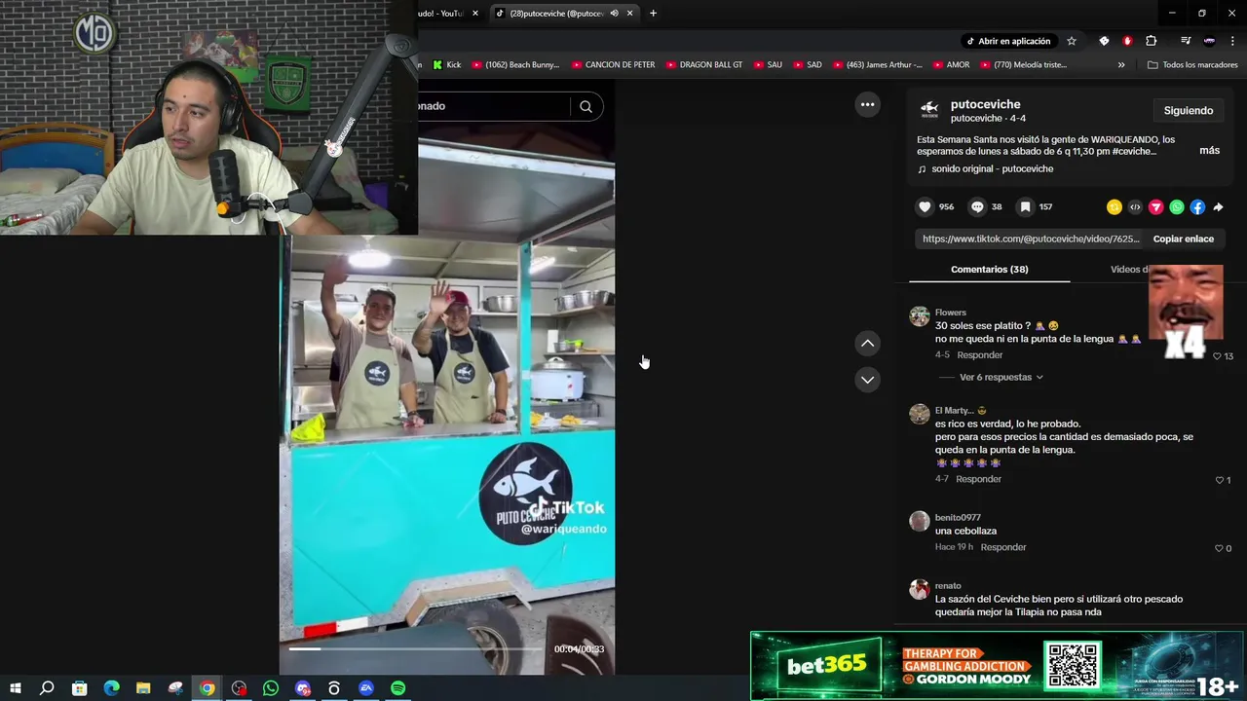Open the Kick bookmark
The height and width of the screenshot is (701, 1247).
click(x=446, y=65)
